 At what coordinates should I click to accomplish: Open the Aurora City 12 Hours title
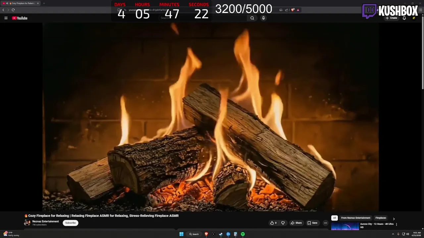coord(377,225)
